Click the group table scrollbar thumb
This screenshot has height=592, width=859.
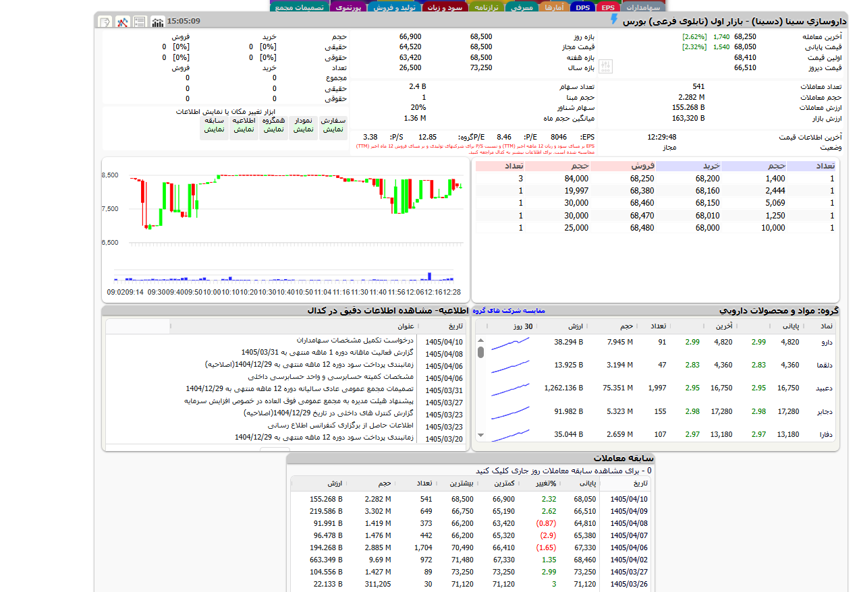(x=481, y=352)
